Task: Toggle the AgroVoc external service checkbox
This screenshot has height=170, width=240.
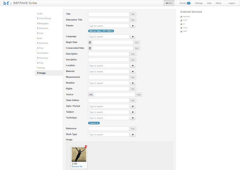Action: click(181, 17)
